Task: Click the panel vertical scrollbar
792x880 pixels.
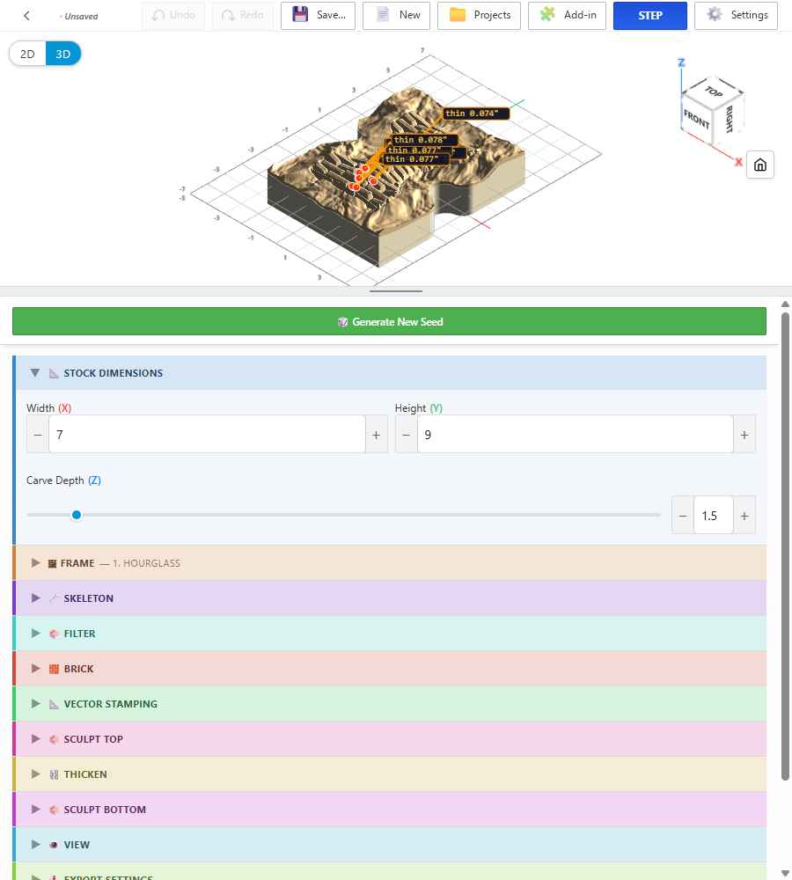Action: click(x=785, y=546)
